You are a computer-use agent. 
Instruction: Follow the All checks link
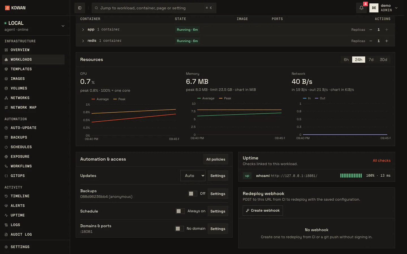pos(382,161)
